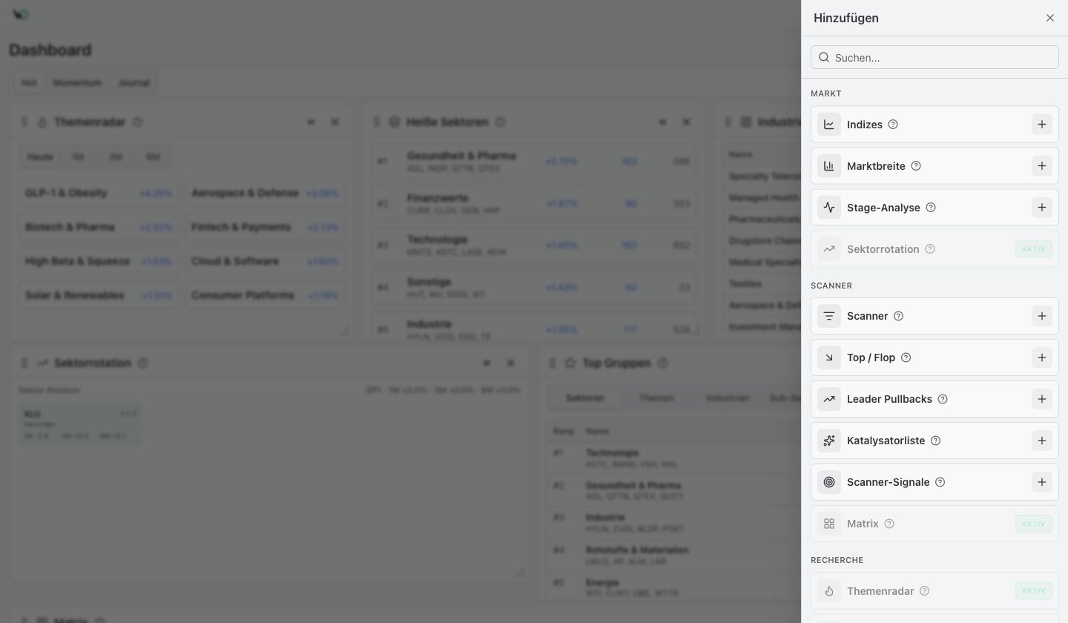The height and width of the screenshot is (623, 1068).
Task: Remove the Themenradar widget from dashboard
Action: point(334,122)
